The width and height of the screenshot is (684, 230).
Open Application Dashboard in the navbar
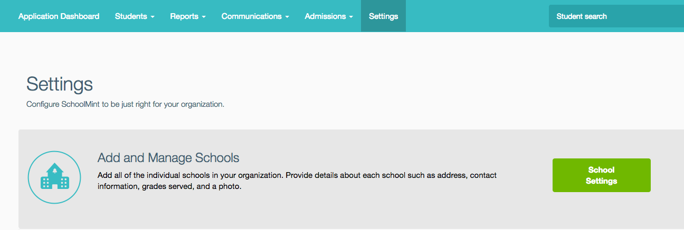(59, 16)
